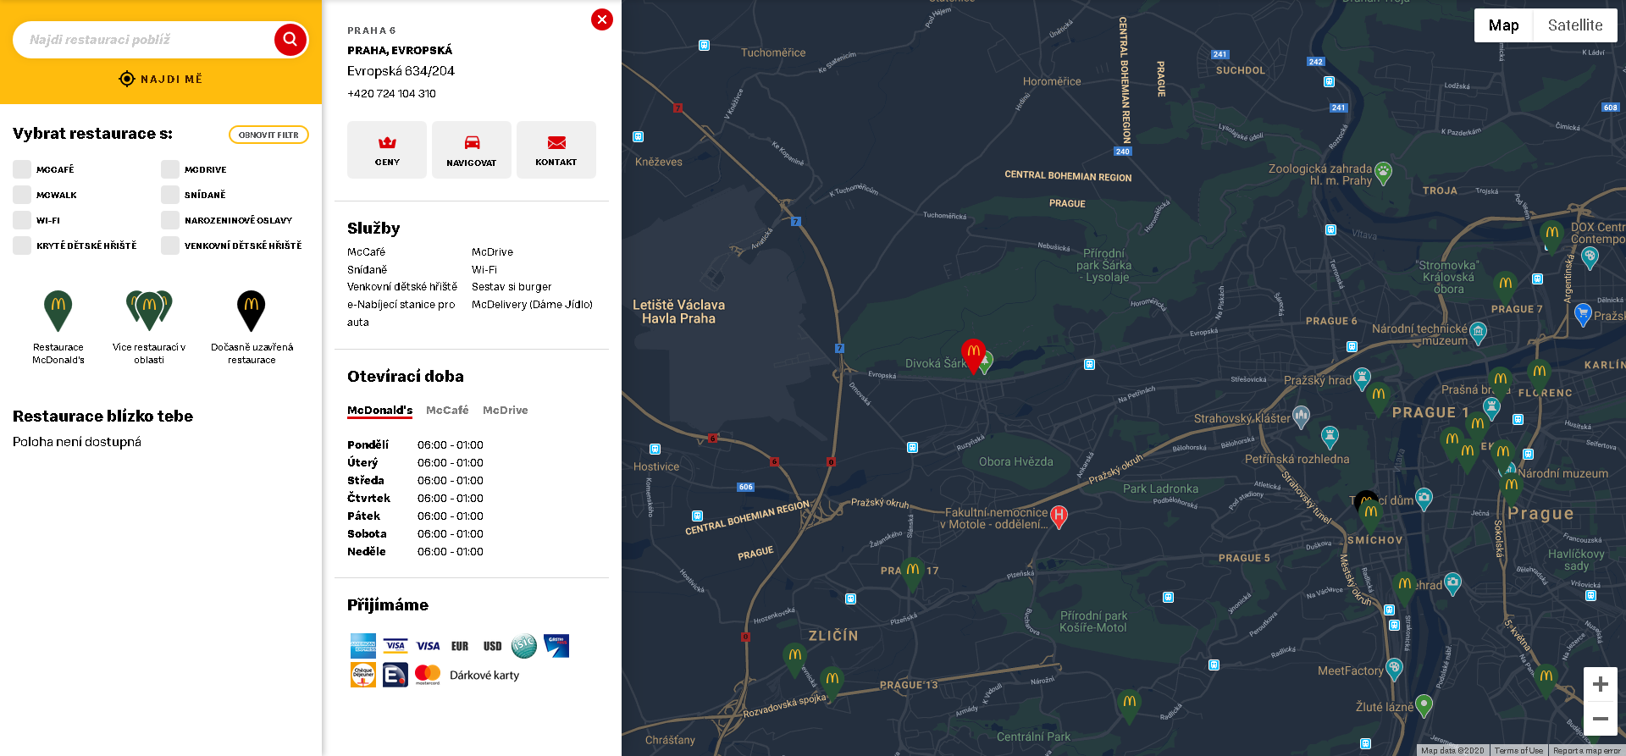Click the Sestav si burger service text

point(512,286)
